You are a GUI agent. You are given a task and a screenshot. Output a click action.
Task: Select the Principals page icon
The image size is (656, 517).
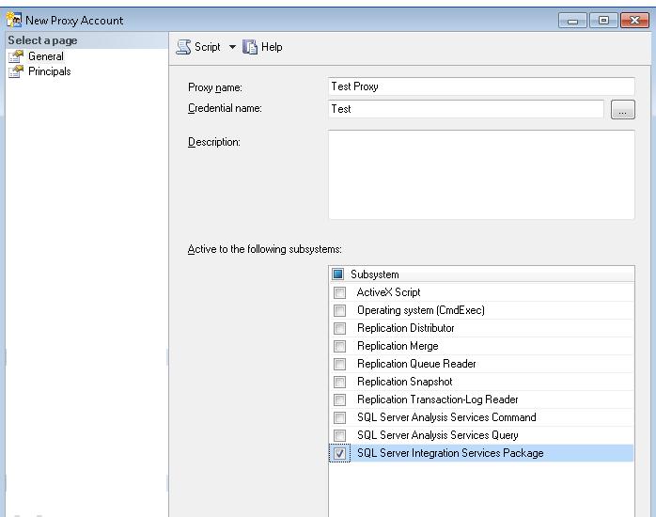tap(16, 71)
